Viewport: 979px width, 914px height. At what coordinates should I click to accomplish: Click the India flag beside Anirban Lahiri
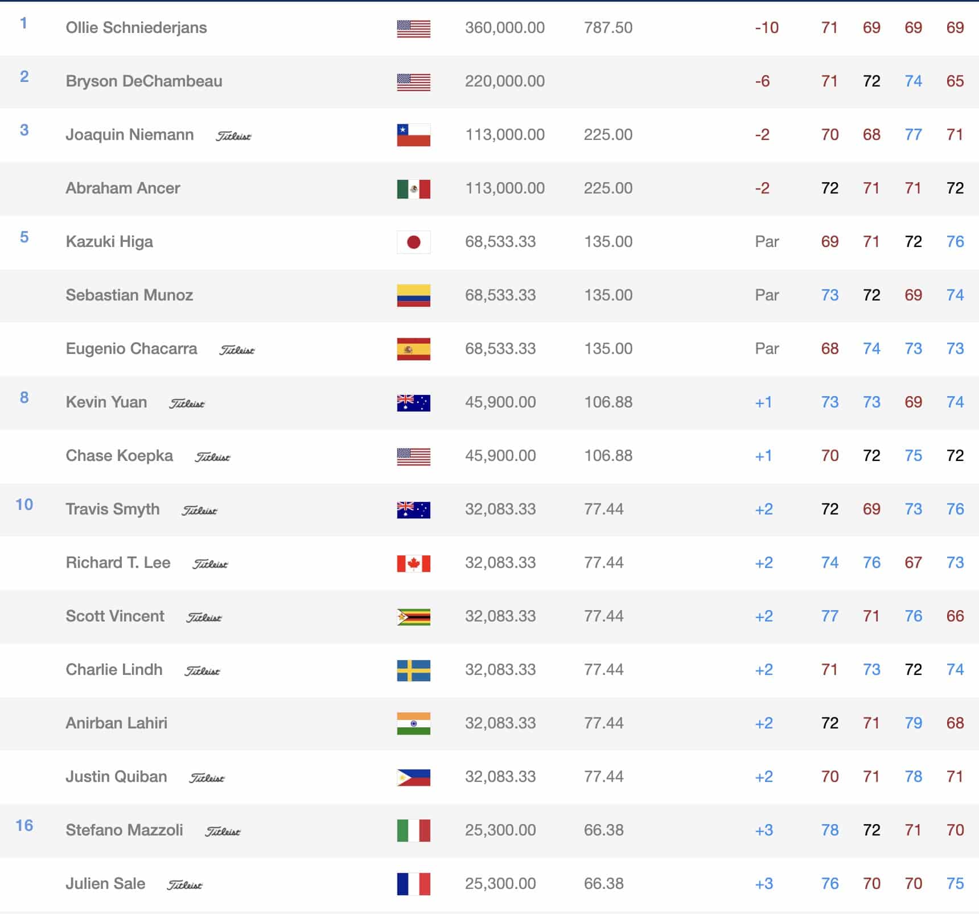coord(413,724)
